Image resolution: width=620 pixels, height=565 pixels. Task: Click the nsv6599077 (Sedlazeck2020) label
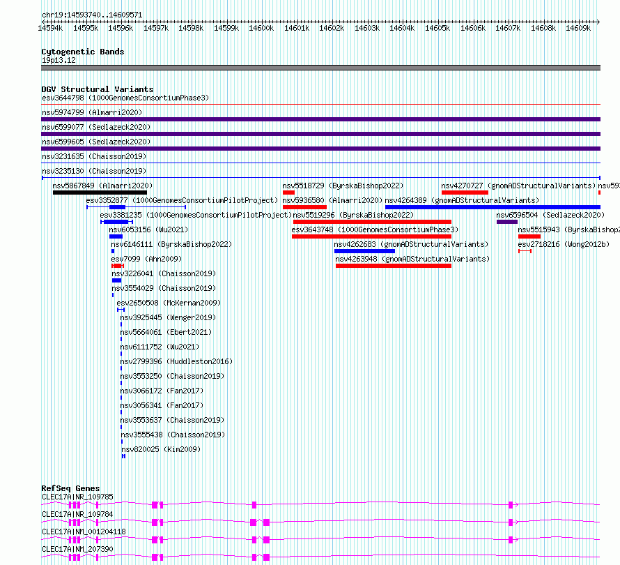coord(96,127)
